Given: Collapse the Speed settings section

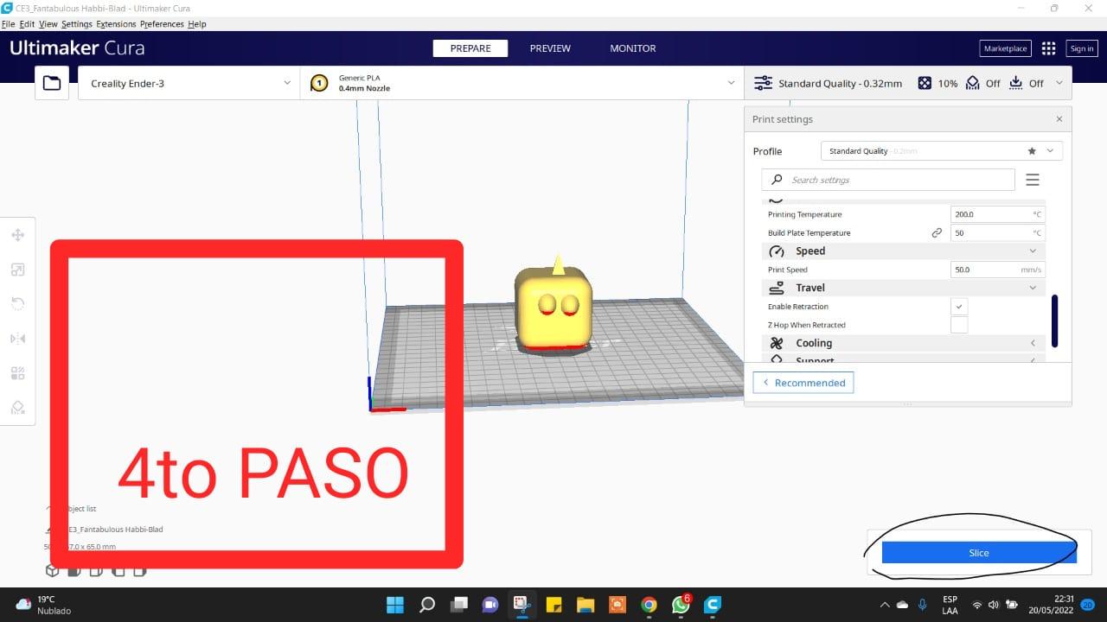Looking at the screenshot, I should (x=903, y=251).
